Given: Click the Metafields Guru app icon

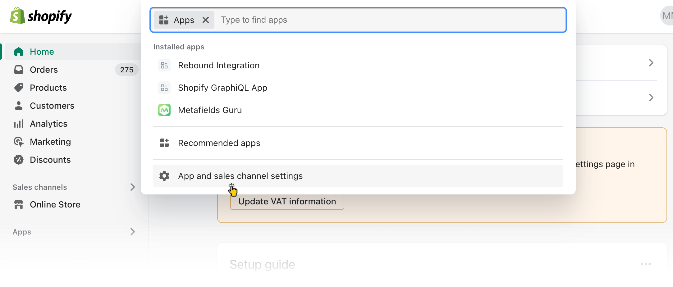Looking at the screenshot, I should [x=164, y=110].
